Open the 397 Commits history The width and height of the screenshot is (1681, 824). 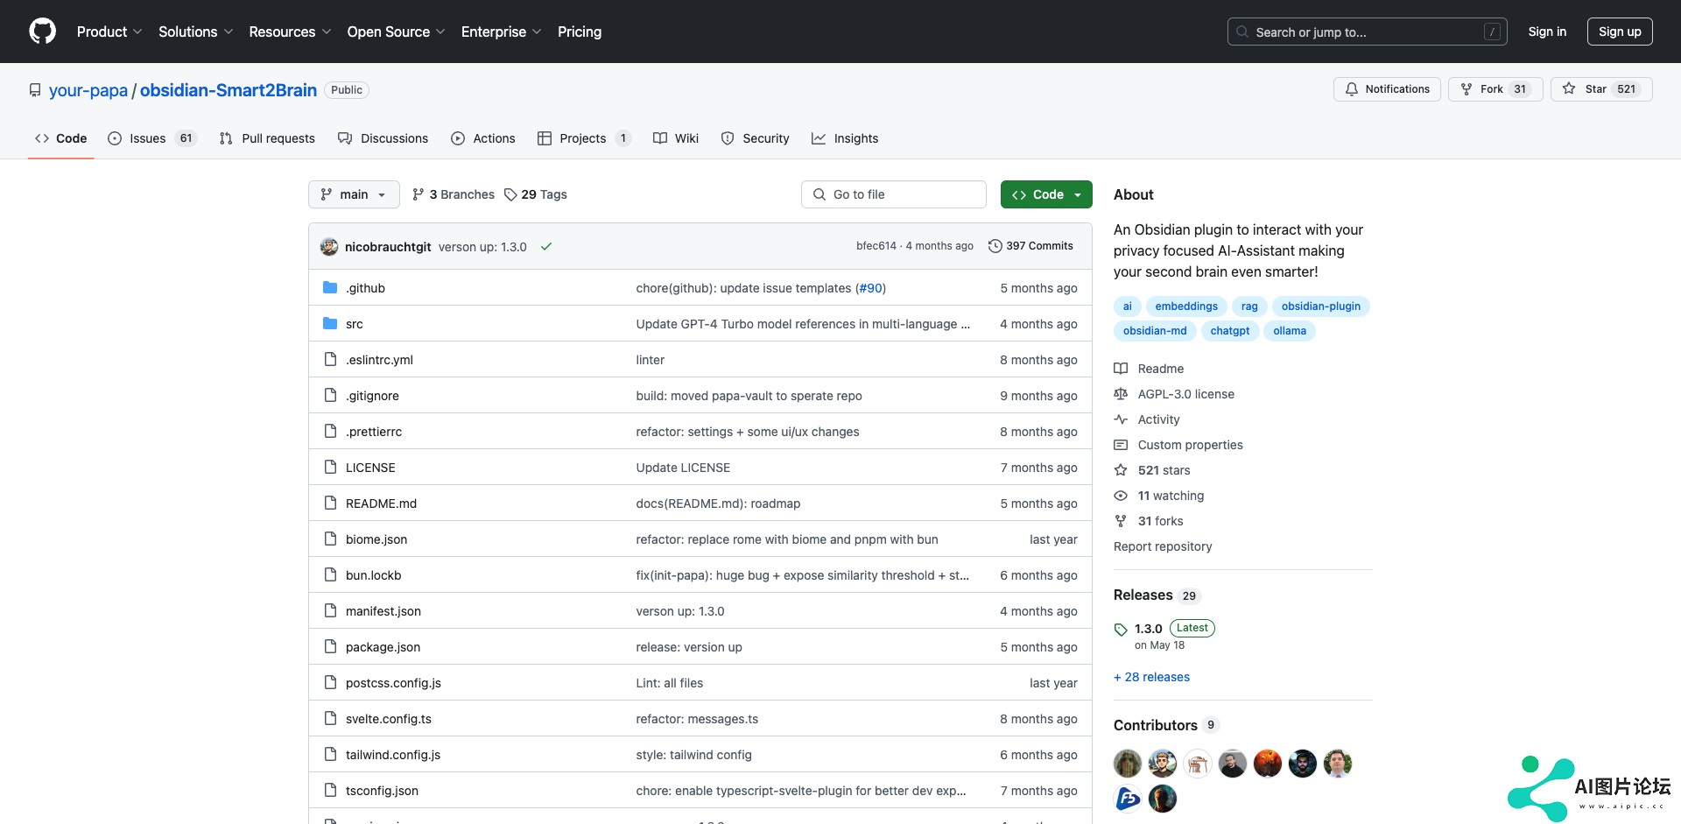tap(1030, 246)
